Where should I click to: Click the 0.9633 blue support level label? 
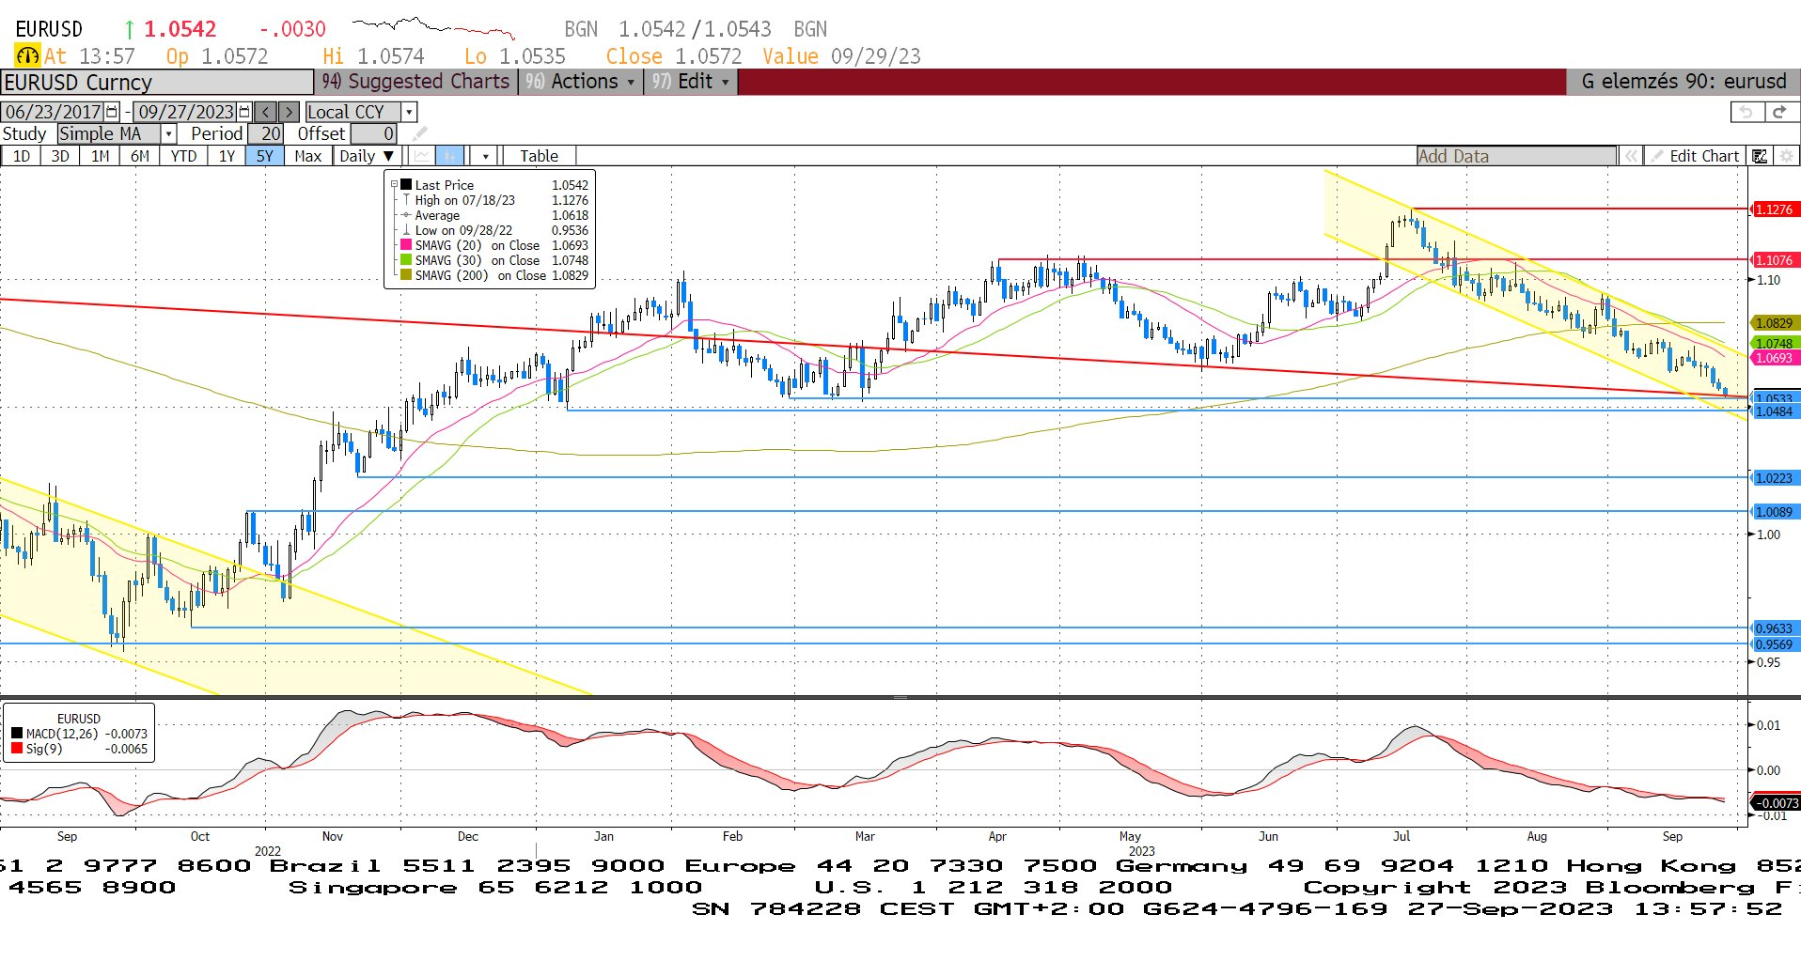[x=1775, y=628]
